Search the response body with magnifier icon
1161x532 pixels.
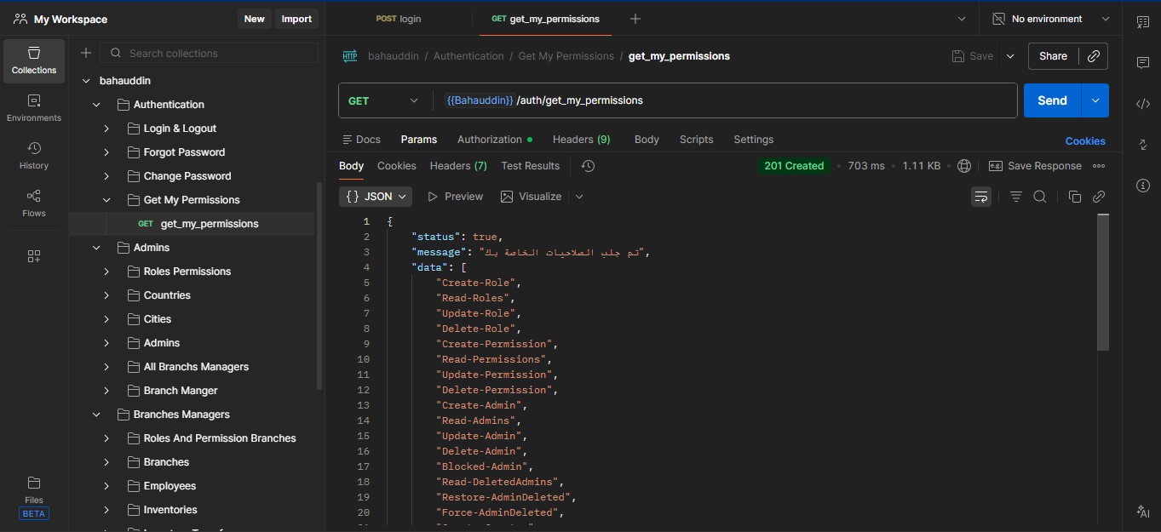[1040, 197]
